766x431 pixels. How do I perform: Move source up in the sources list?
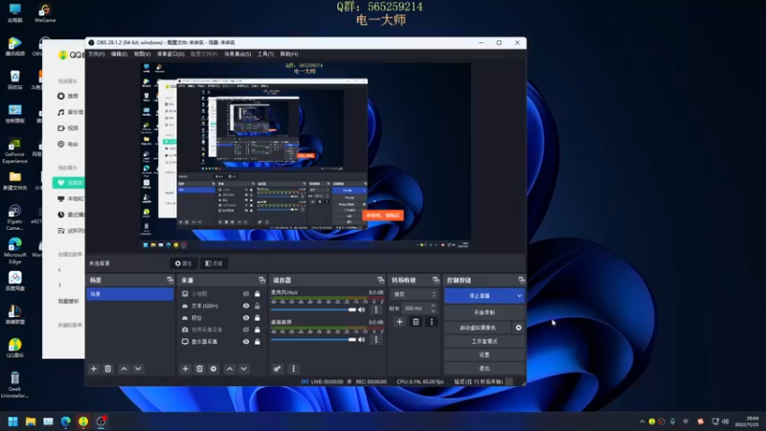click(x=230, y=369)
